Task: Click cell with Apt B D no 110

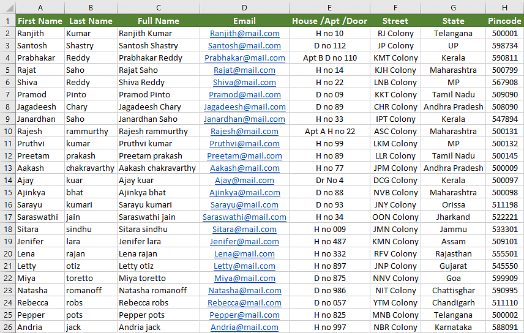Action: tap(329, 58)
